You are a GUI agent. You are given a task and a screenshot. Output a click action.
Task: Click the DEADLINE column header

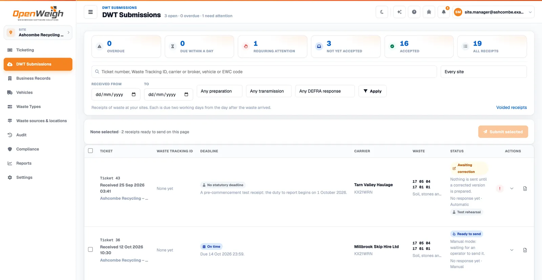click(x=209, y=151)
